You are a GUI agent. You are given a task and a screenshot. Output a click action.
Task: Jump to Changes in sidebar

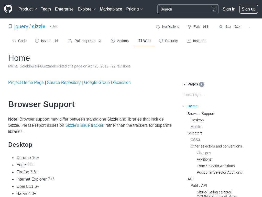point(204,153)
